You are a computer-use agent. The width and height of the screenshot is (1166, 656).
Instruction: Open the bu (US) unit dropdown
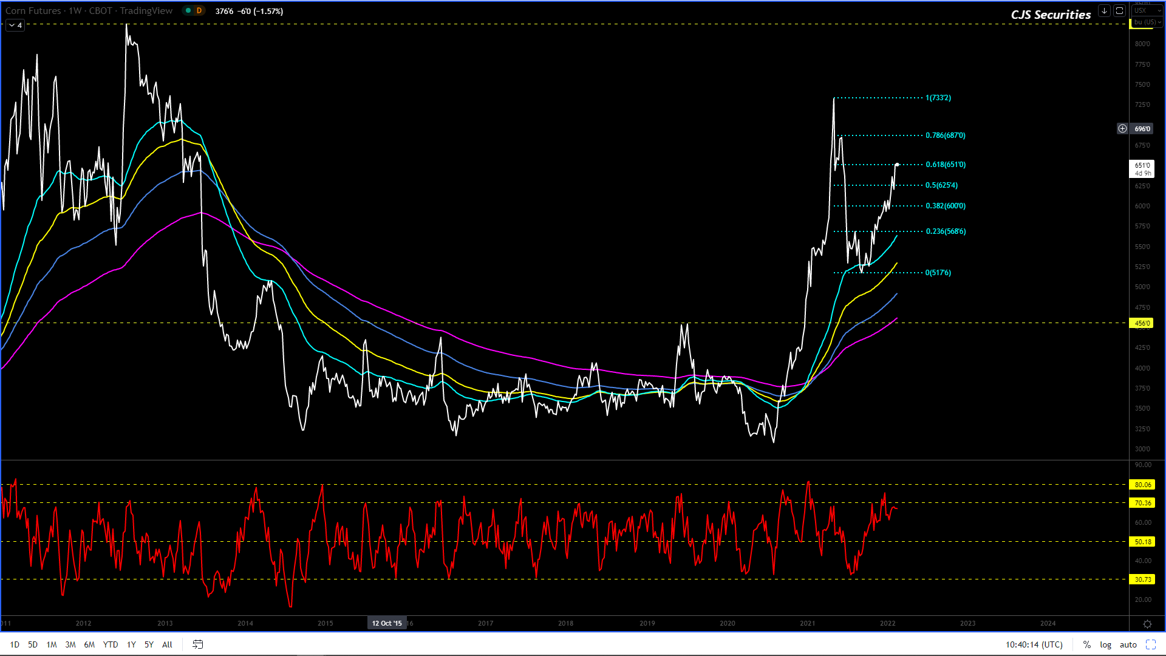click(1147, 22)
